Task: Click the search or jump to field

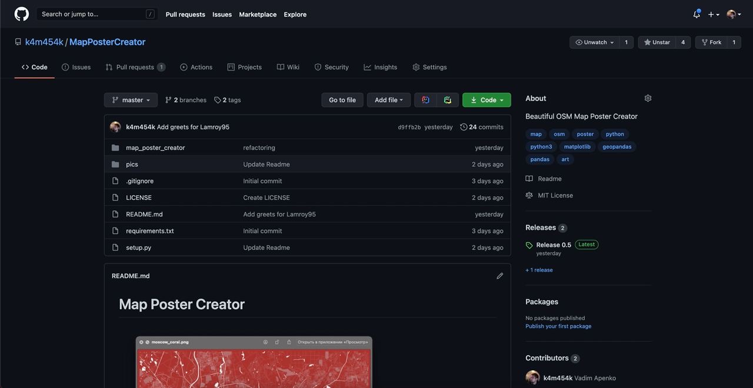Action: [98, 14]
